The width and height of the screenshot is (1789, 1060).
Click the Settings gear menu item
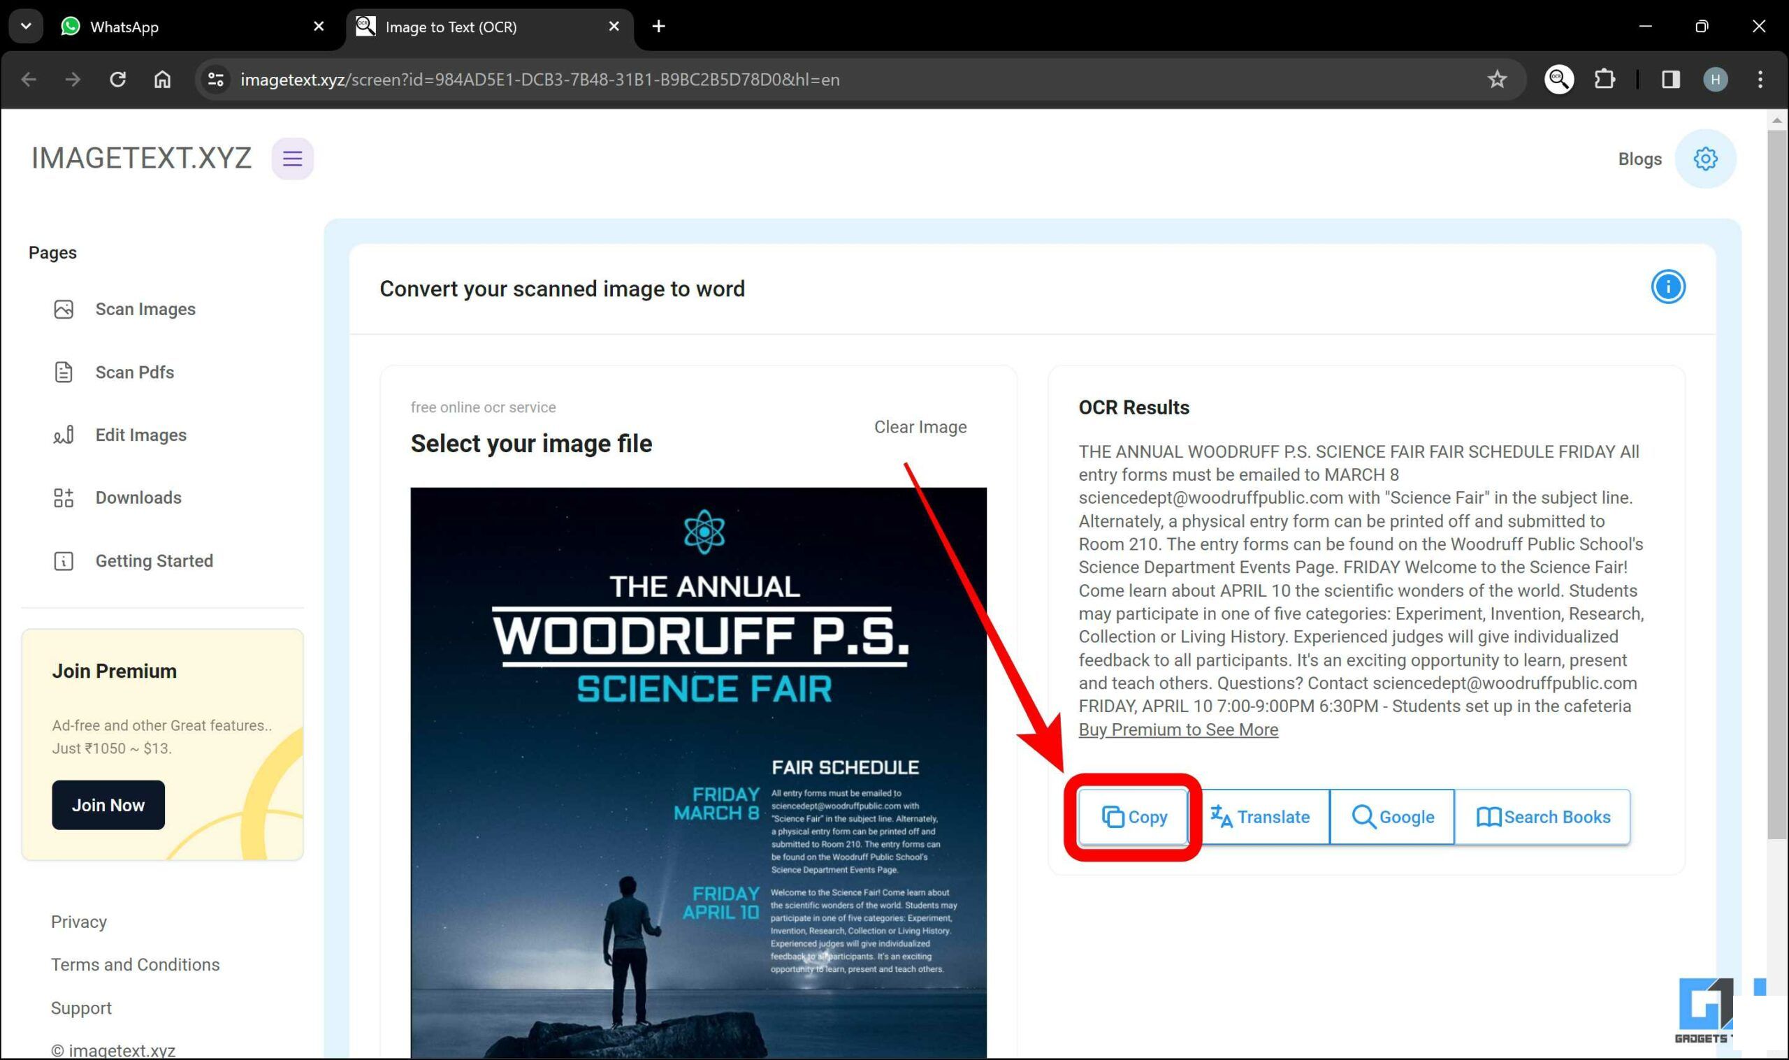[x=1707, y=159]
